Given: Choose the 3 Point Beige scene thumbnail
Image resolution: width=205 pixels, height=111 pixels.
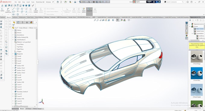Looking at the screenshot, I should (x=197, y=57).
